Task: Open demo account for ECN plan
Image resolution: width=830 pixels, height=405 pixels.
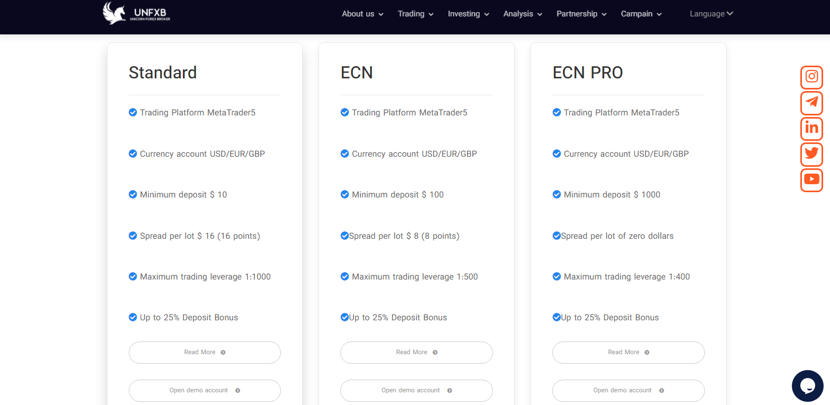Action: click(x=416, y=391)
